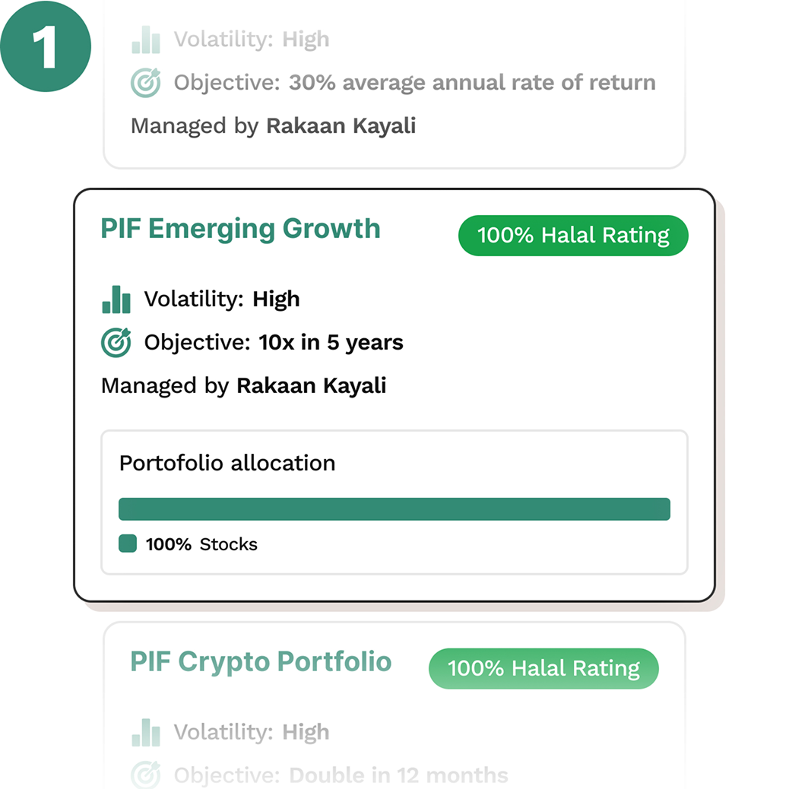This screenshot has height=789, width=789.
Task: Select the 'Objective: 10x in 5 years' entry
Action: point(273,342)
